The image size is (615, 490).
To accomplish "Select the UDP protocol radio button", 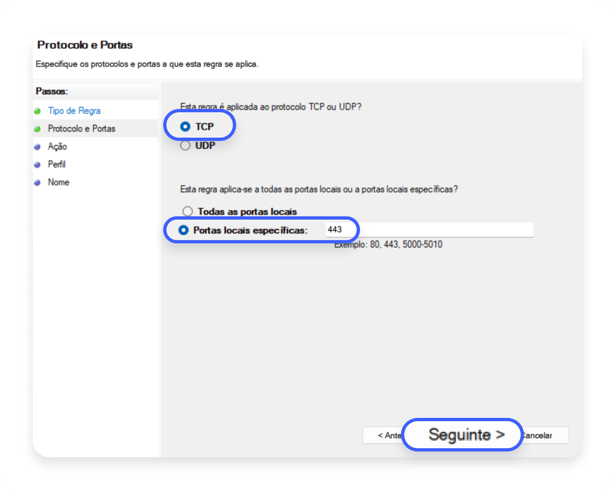I will tap(185, 145).
